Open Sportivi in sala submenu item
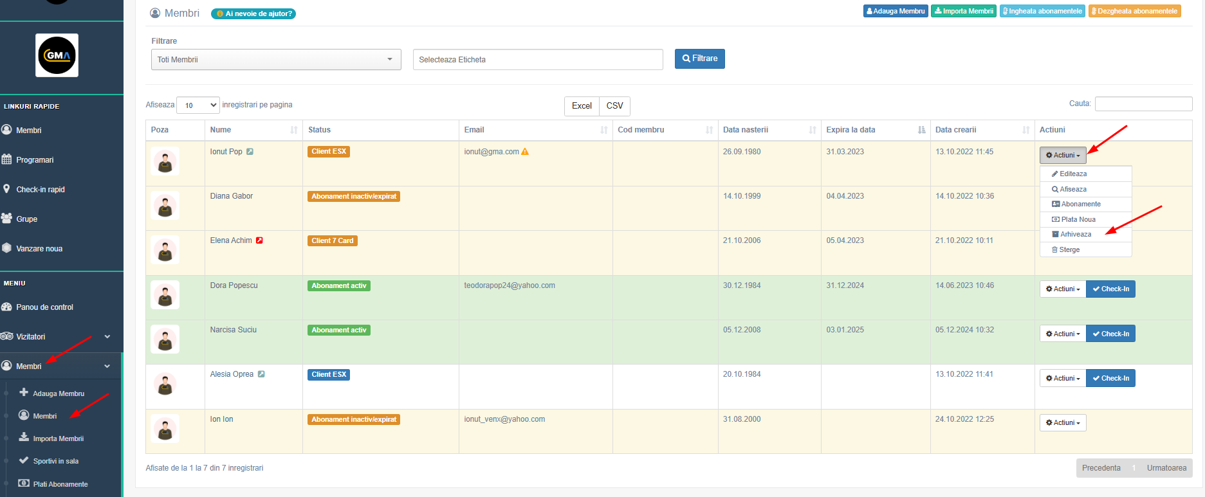The image size is (1205, 497). click(x=55, y=461)
